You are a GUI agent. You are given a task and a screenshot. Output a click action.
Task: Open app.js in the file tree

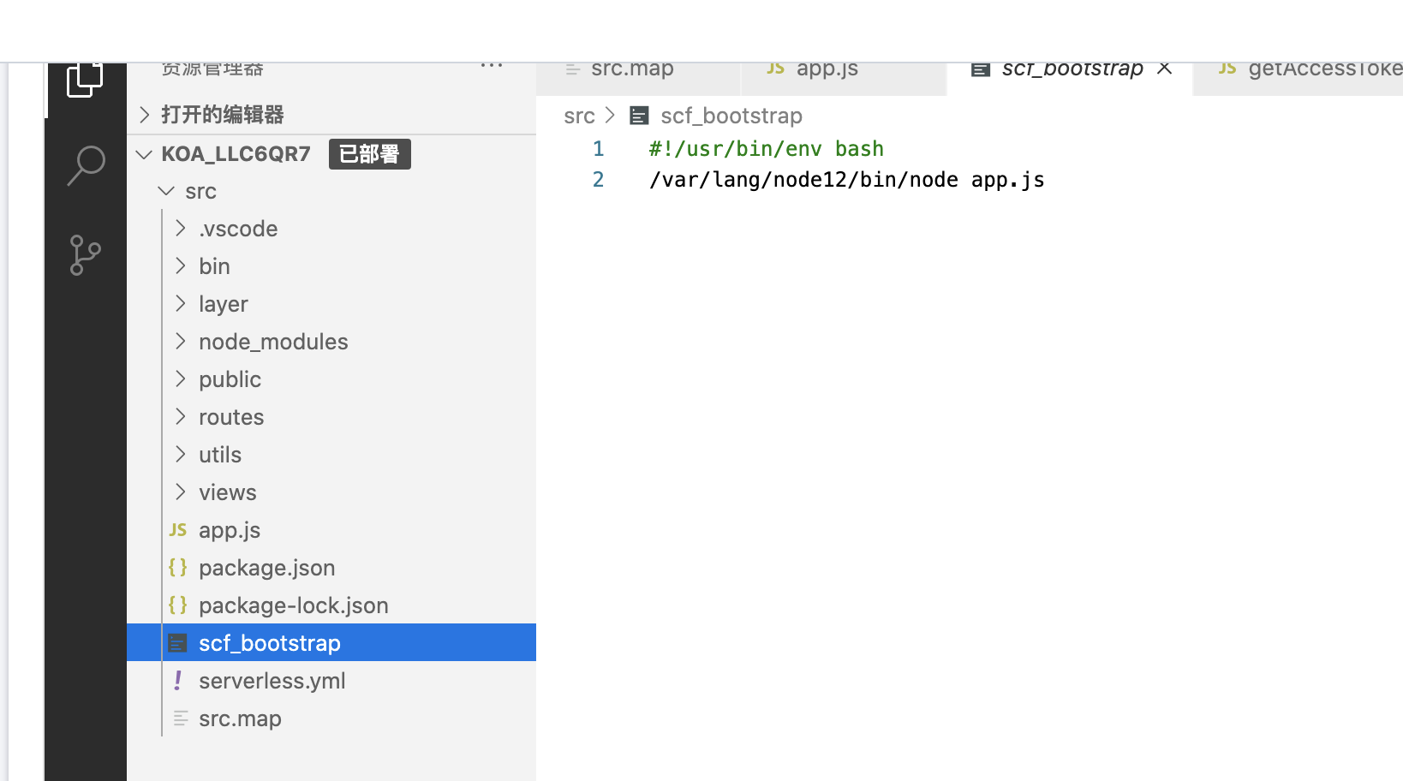(331, 530)
